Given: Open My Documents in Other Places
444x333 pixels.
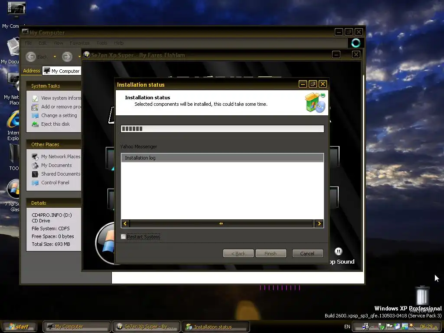Looking at the screenshot, I should 56,165.
